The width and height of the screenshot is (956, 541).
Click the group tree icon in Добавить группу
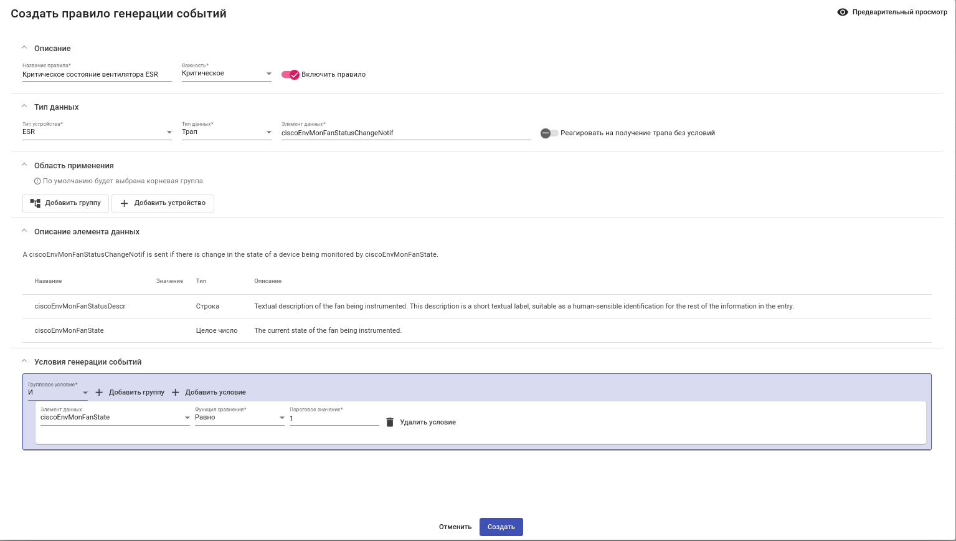(x=35, y=203)
